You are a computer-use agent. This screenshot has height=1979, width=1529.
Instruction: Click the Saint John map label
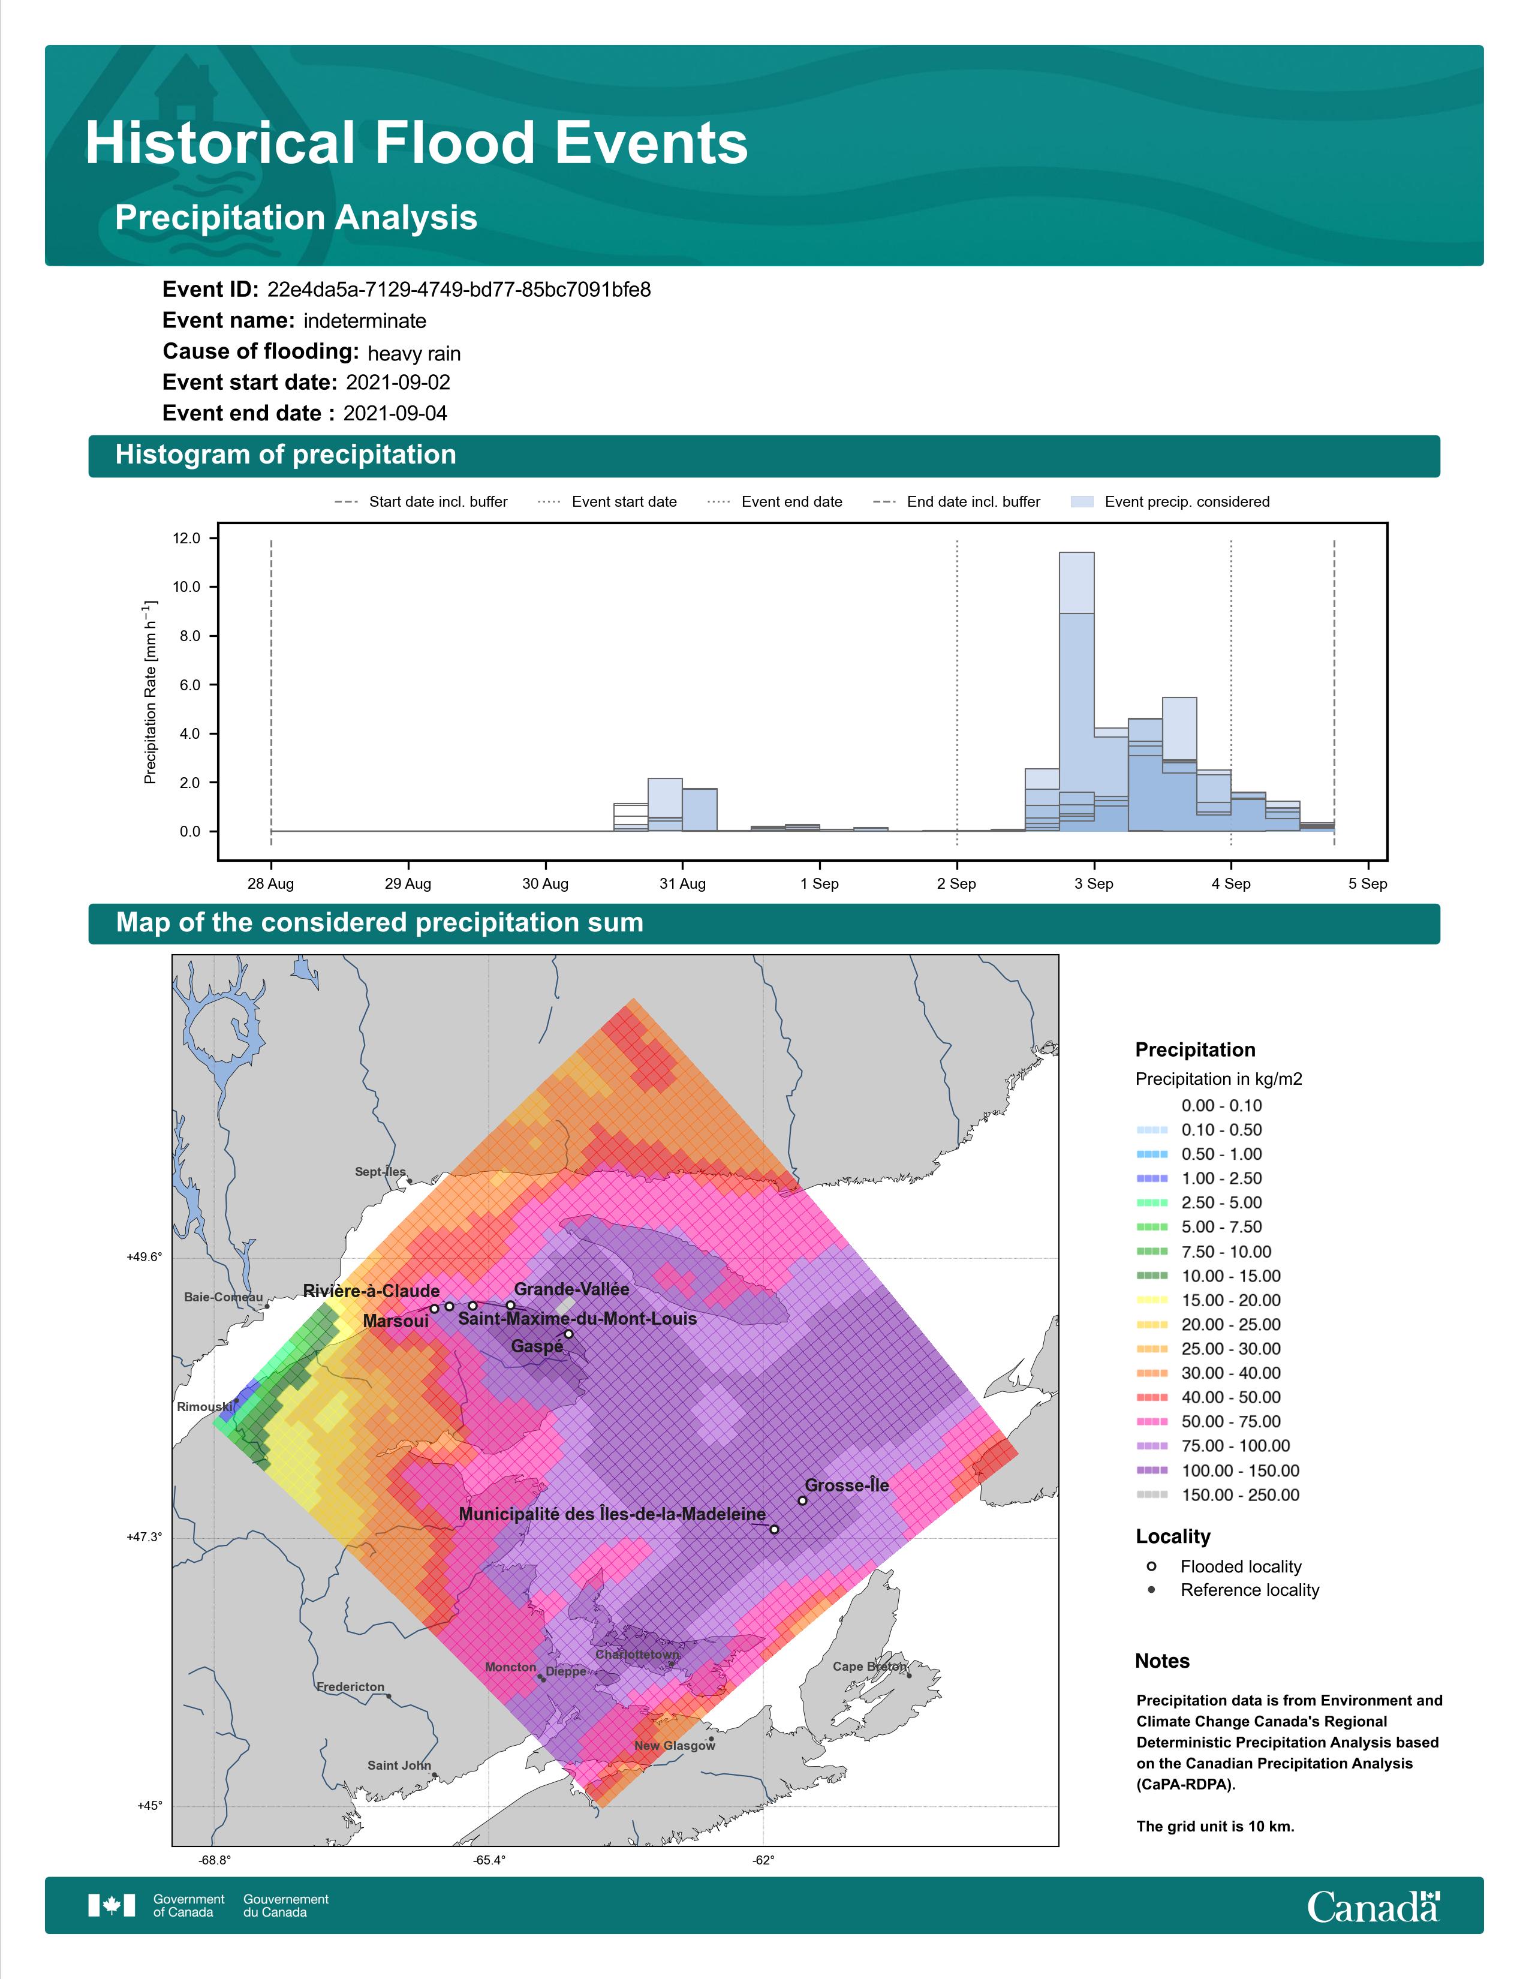(399, 1765)
